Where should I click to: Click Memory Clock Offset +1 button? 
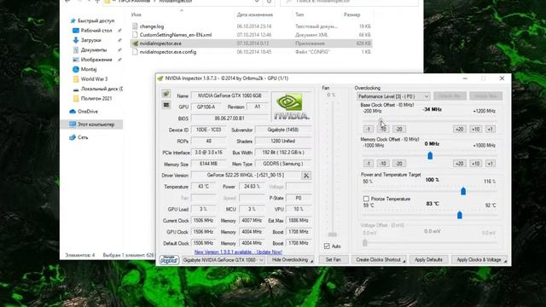(x=490, y=164)
